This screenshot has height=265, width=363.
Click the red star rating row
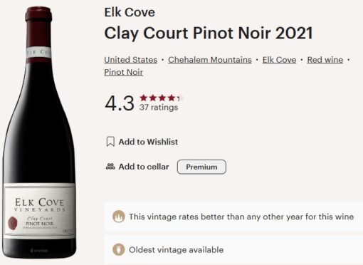tap(160, 98)
